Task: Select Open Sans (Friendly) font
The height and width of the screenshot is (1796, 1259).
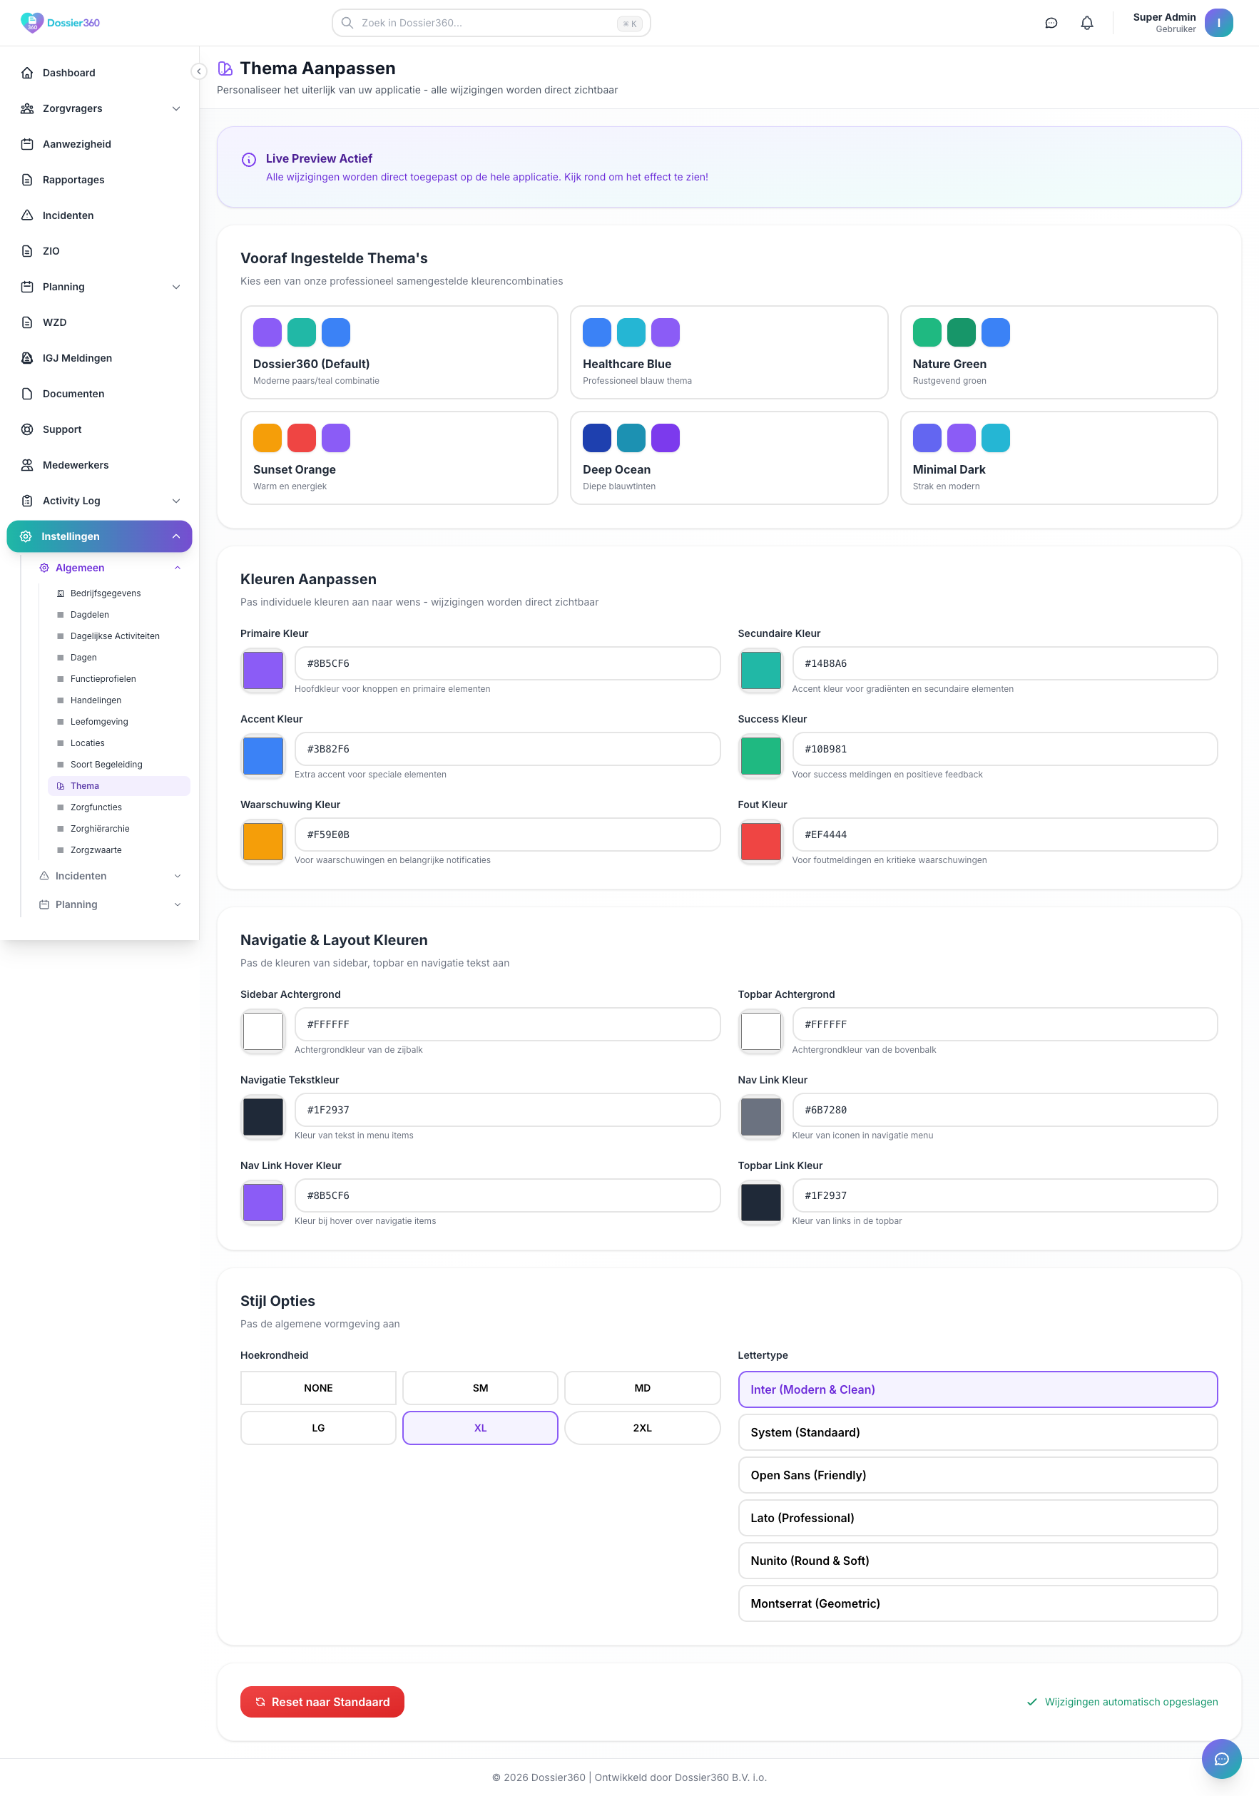Action: point(977,1474)
